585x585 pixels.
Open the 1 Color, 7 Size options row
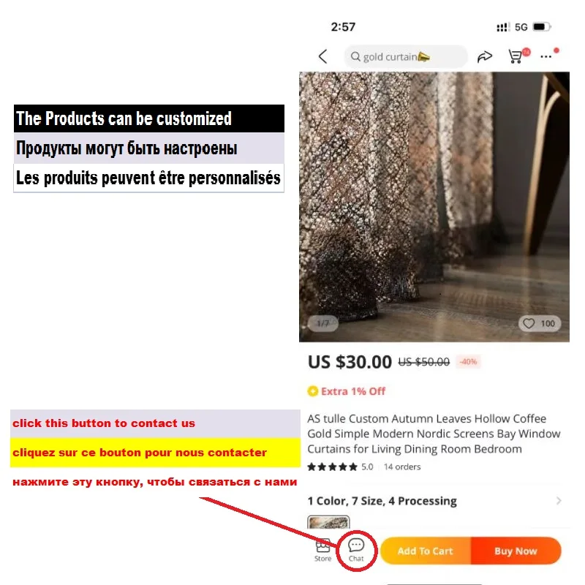(x=434, y=501)
